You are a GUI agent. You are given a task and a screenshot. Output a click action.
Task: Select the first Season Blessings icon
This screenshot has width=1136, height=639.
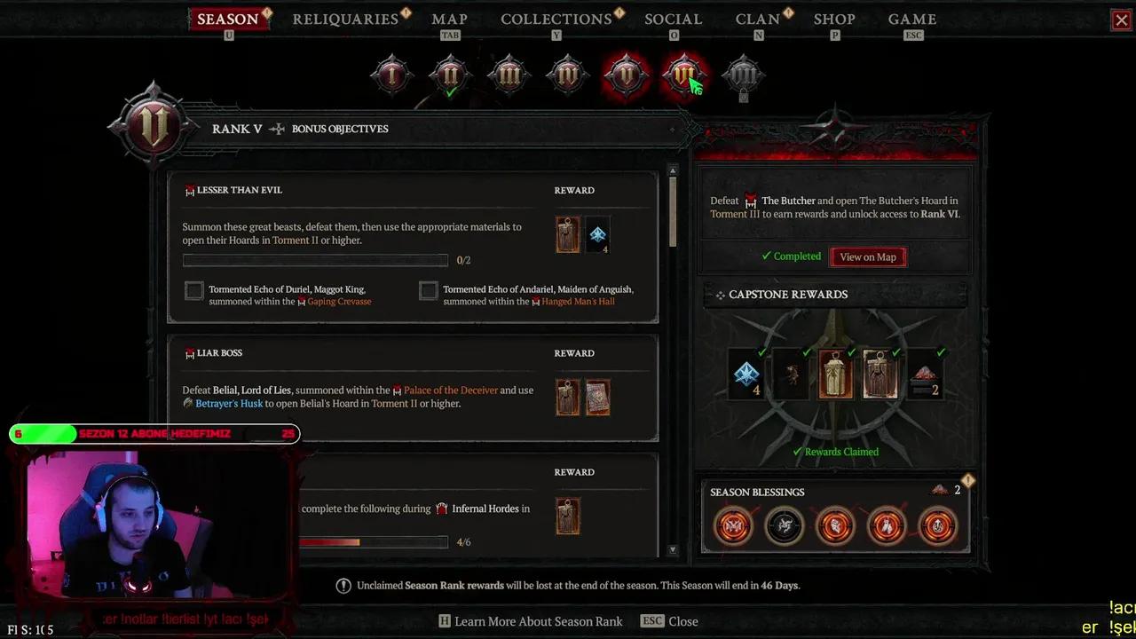coord(734,526)
